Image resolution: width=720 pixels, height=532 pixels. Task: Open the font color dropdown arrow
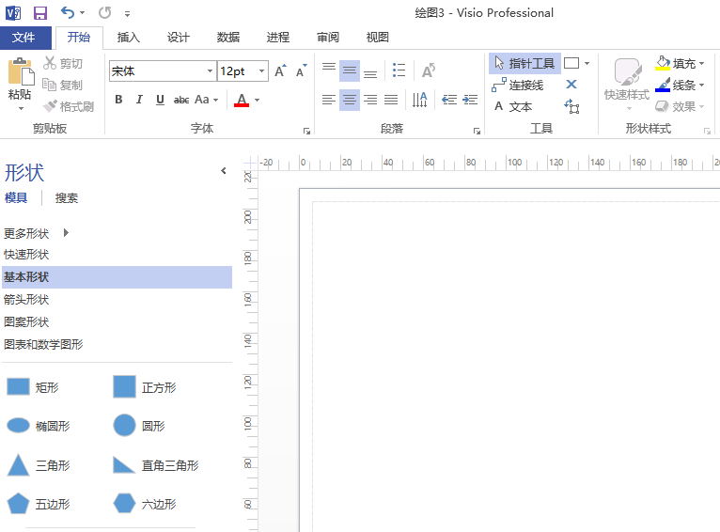click(258, 100)
